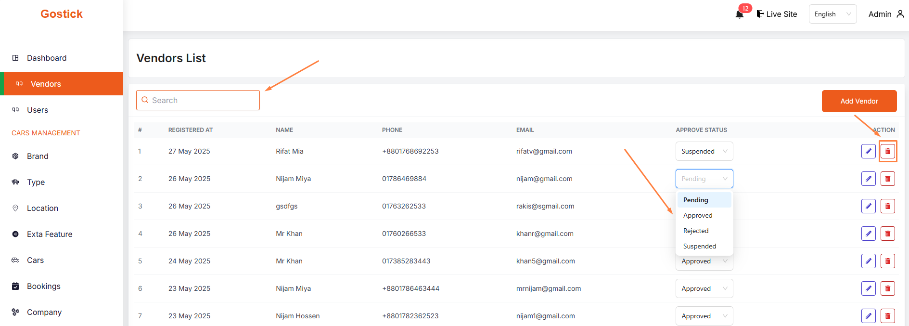909x326 pixels.
Task: Open Approved status dropdown for mrnijam@gmail.com
Action: coord(704,288)
